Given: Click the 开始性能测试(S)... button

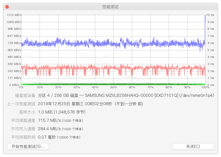Looking at the screenshot, I should point(28,146).
